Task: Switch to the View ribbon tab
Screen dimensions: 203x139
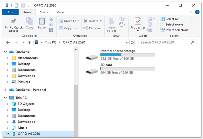Action: coord(60,12)
